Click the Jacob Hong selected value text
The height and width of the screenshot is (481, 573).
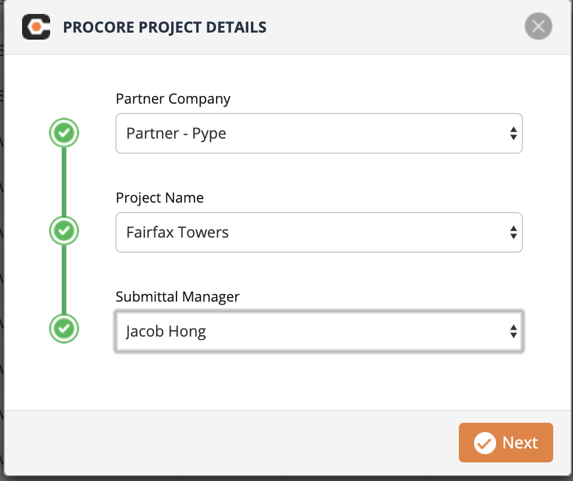(166, 332)
